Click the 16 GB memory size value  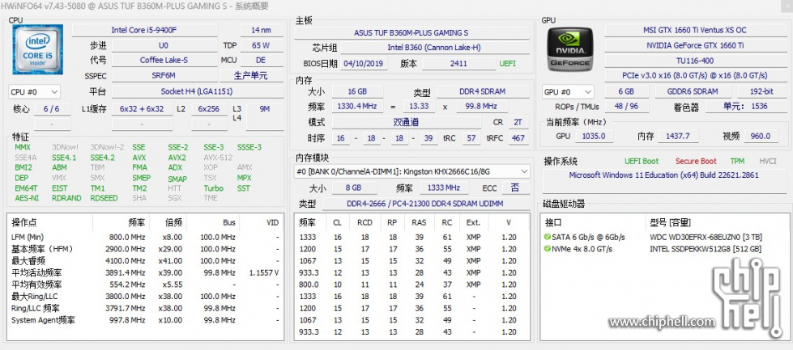(357, 92)
